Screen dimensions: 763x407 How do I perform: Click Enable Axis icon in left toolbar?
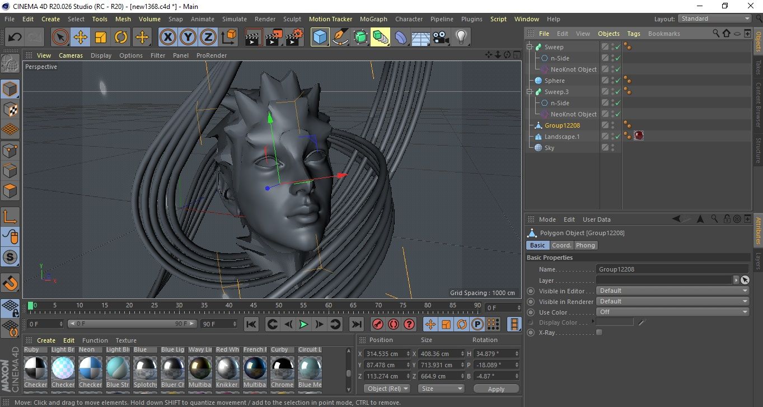(x=10, y=217)
